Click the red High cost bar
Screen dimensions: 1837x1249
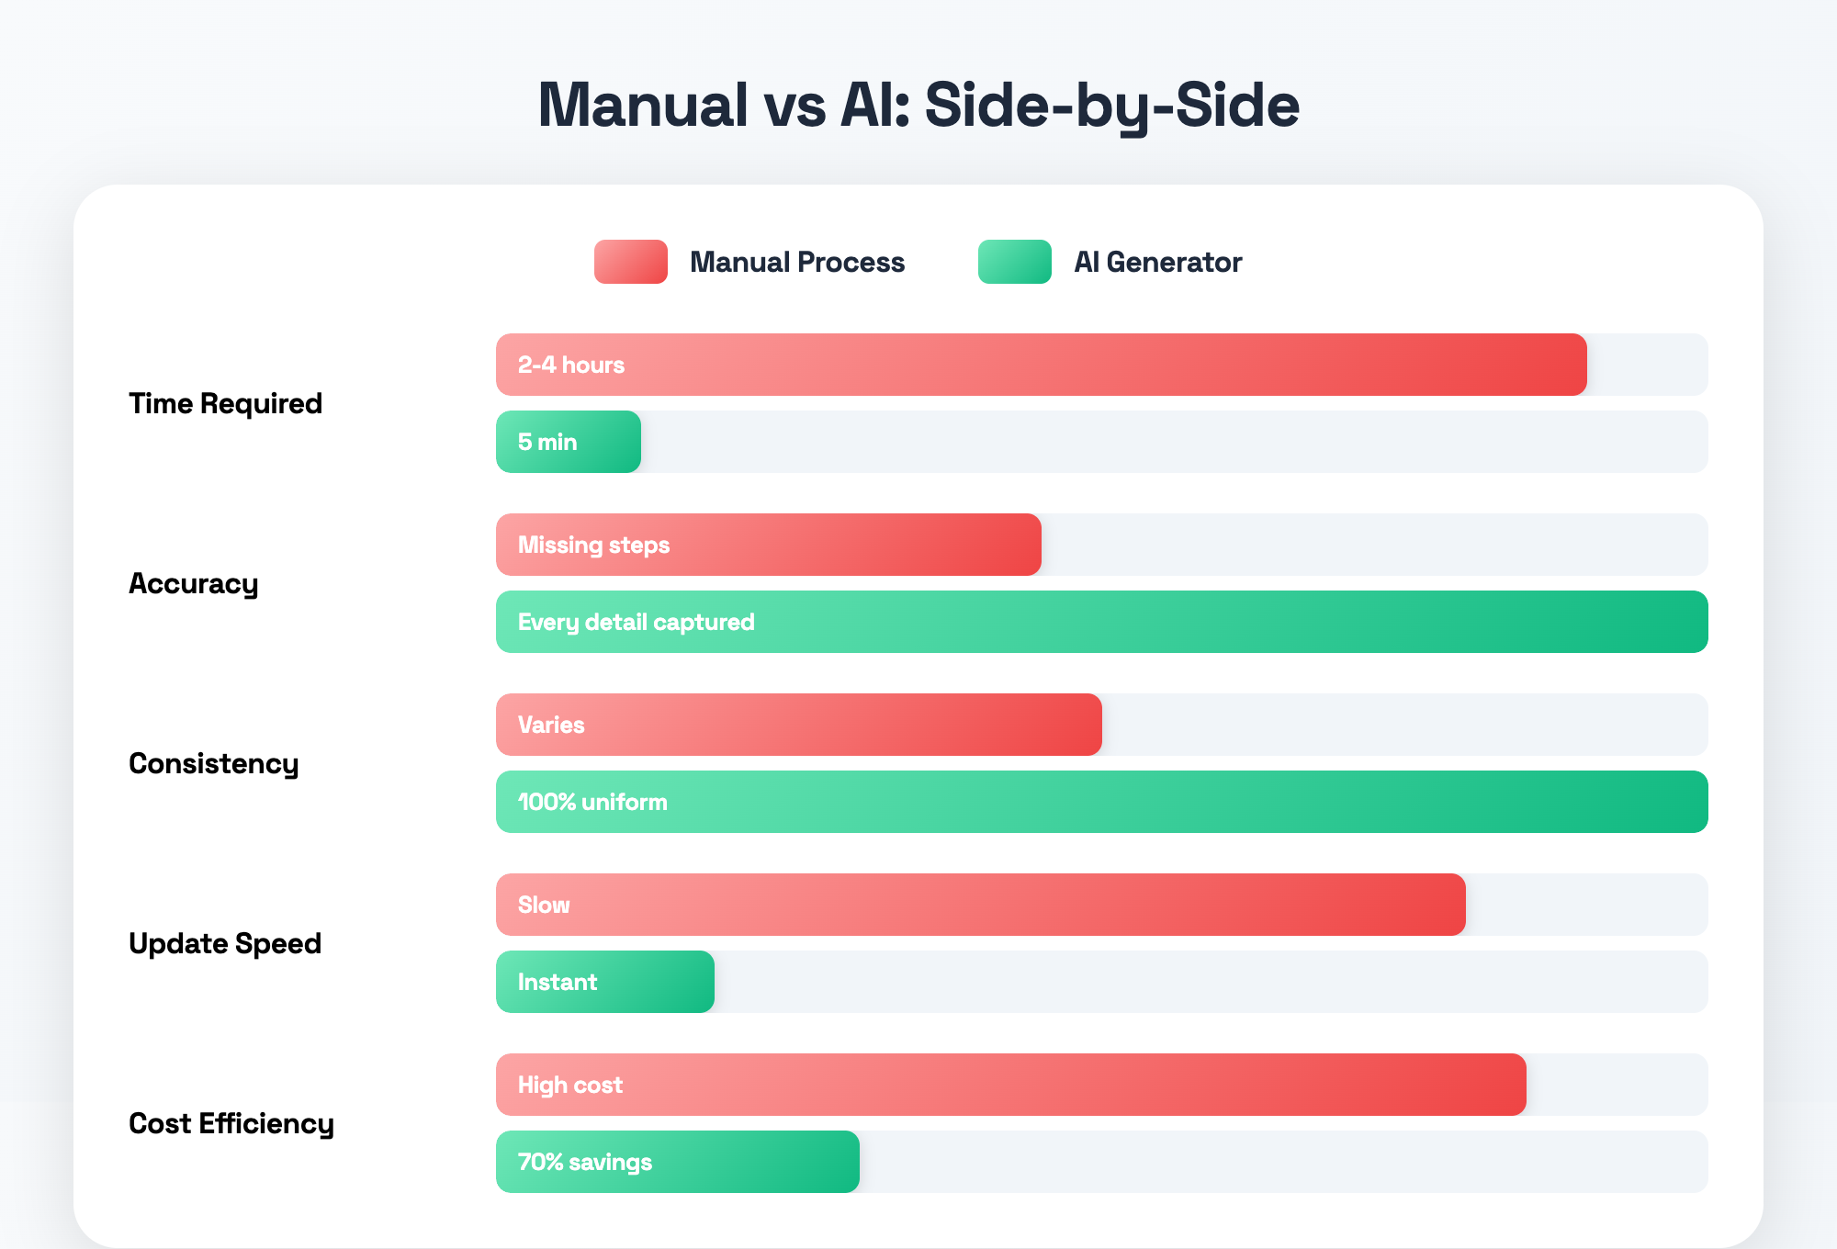[1010, 1085]
